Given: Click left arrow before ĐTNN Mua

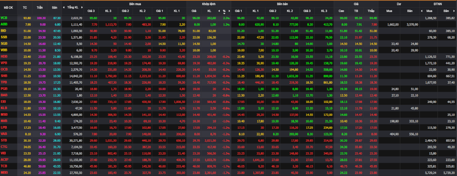Looking at the screenshot, I should tap(421, 11).
